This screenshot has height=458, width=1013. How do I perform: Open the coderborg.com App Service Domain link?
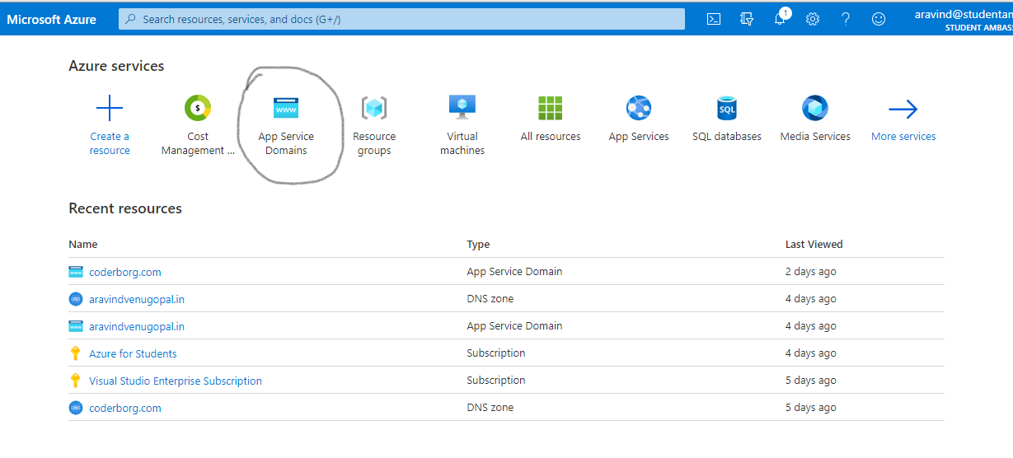pyautogui.click(x=125, y=272)
